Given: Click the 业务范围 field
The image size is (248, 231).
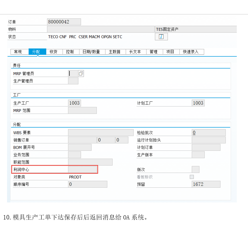Looking at the screenshot, I should point(74,155).
